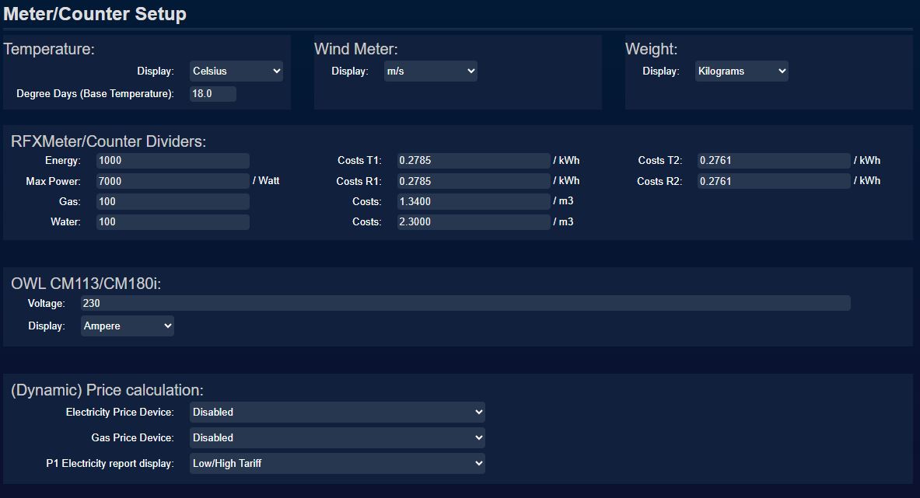Click the OWL Voltage input field
The height and width of the screenshot is (498, 920).
(465, 303)
